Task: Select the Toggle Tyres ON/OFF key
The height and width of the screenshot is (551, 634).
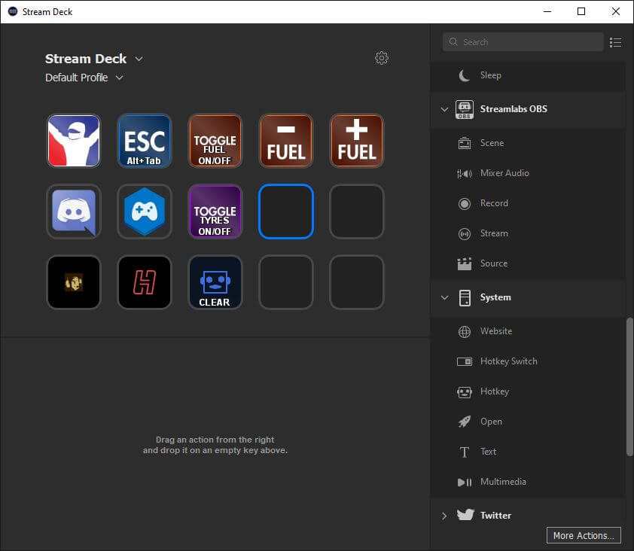Action: click(x=215, y=212)
